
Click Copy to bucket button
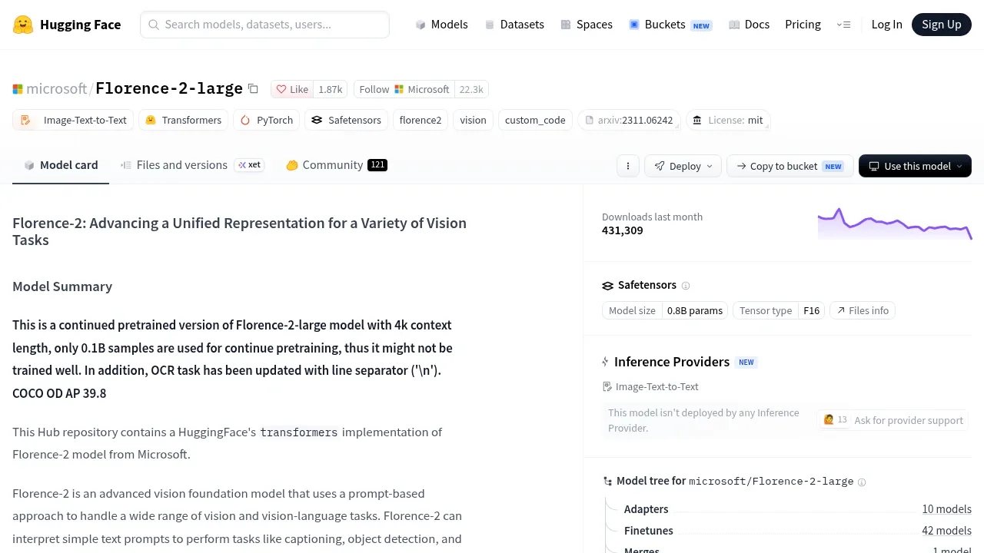(x=790, y=166)
